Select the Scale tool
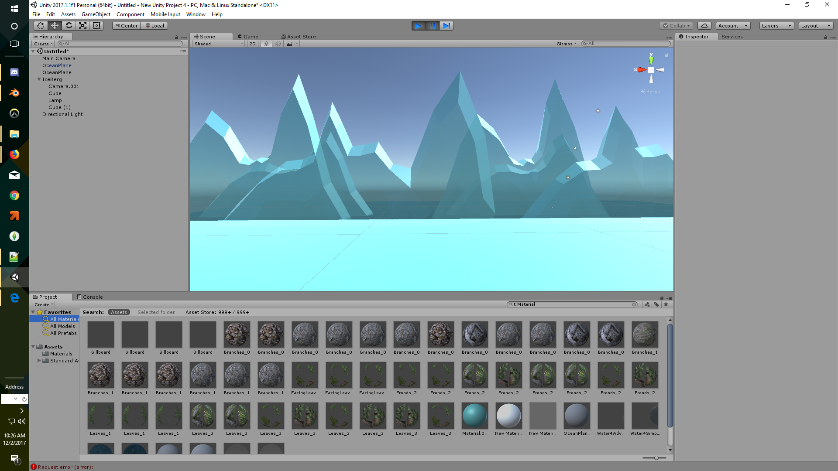Viewport: 838px width, 471px height. coord(82,26)
